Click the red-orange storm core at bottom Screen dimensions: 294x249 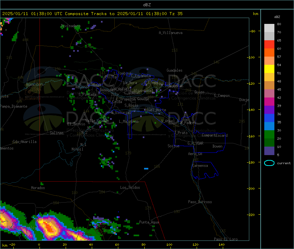[50, 227]
